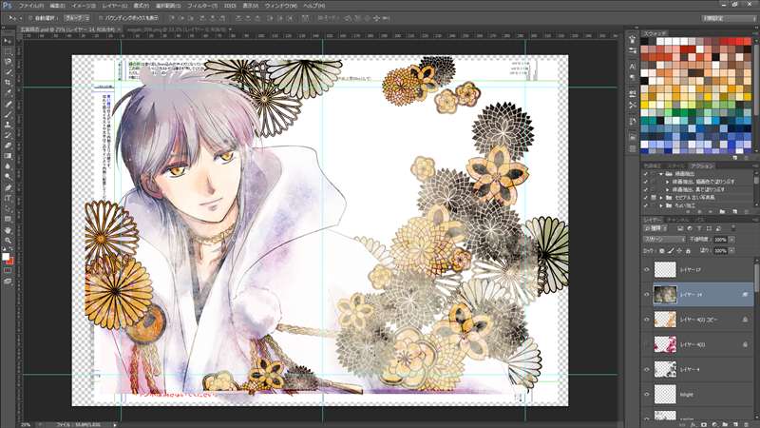This screenshot has width=760, height=428.
Task: Switch to the チャンネル panel tab
Action: click(676, 220)
